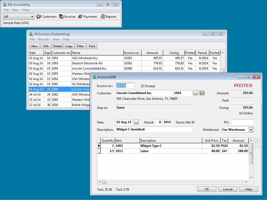267x200 pixels.
Task: Click the New button in AR Invoices
Action: [x=34, y=46]
